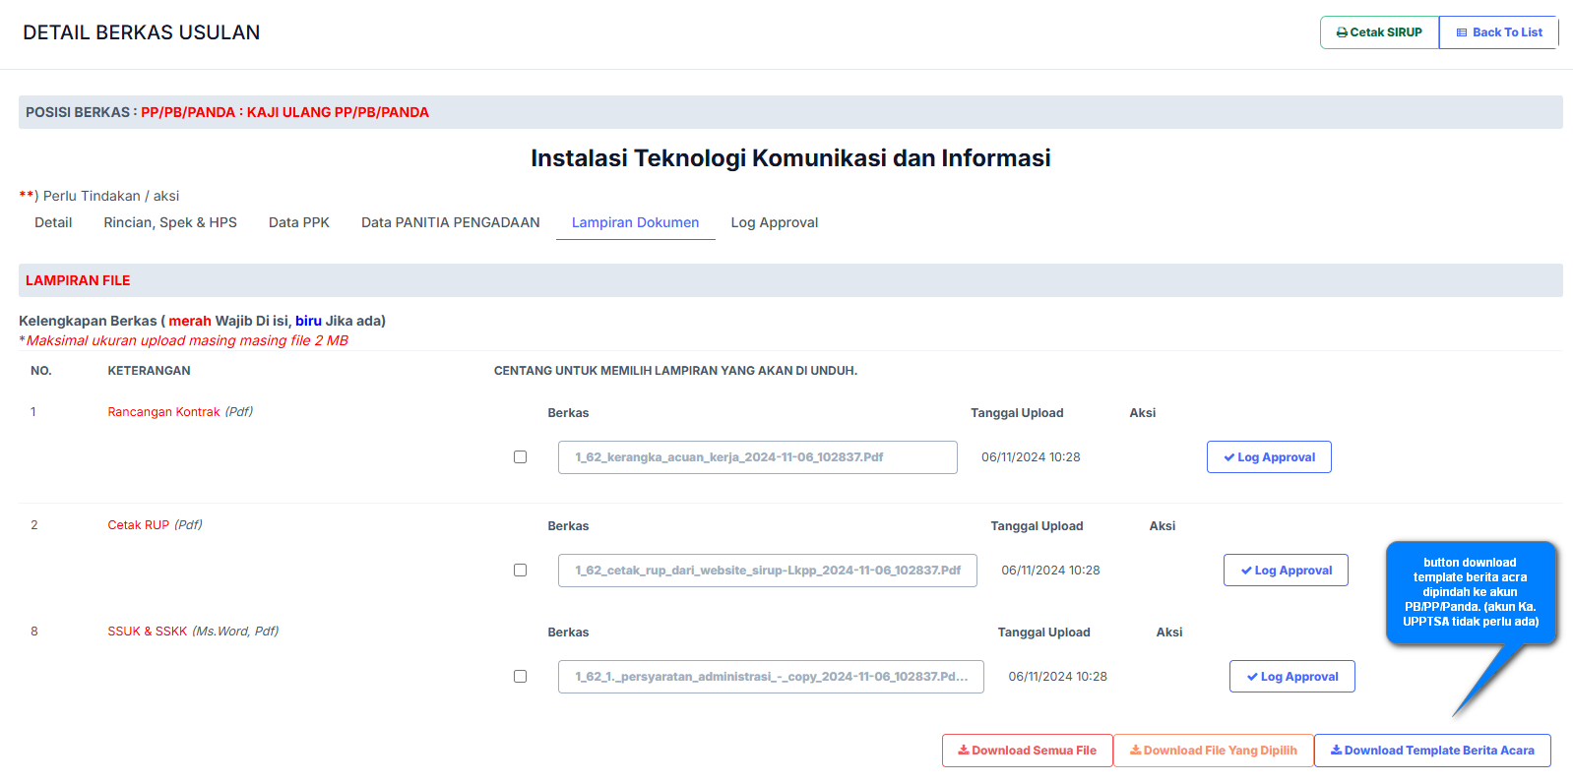Tick the checkbox for Rancangan Kontrak file
This screenshot has height=783, width=1573.
point(520,457)
